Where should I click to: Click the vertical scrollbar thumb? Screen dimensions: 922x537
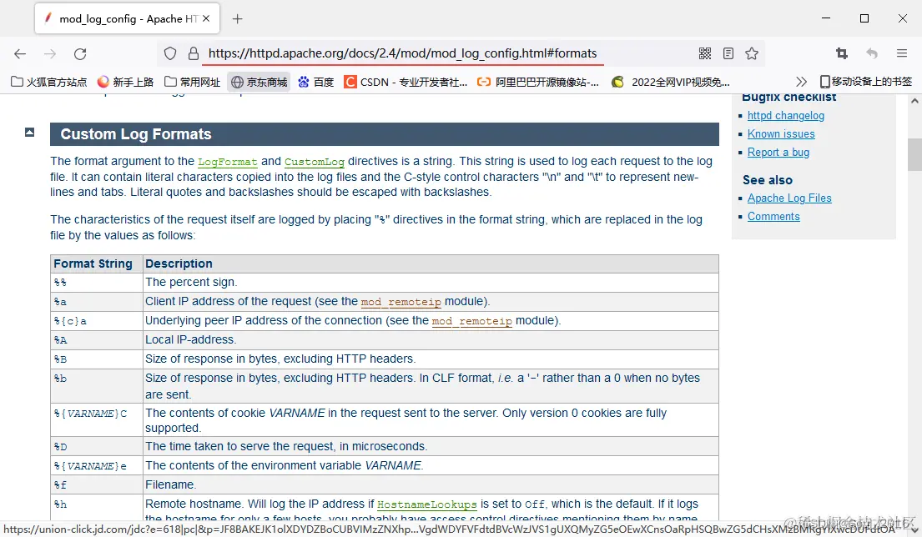pyautogui.click(x=914, y=154)
